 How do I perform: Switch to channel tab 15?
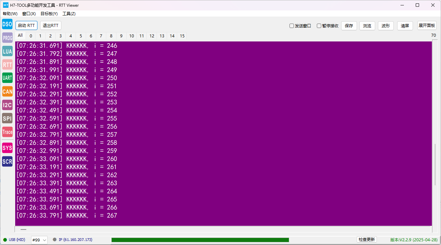(x=182, y=36)
